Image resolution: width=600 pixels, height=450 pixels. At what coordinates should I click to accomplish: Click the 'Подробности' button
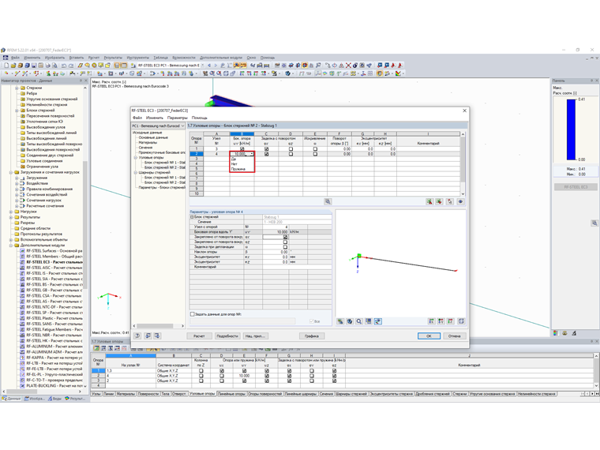(x=227, y=336)
